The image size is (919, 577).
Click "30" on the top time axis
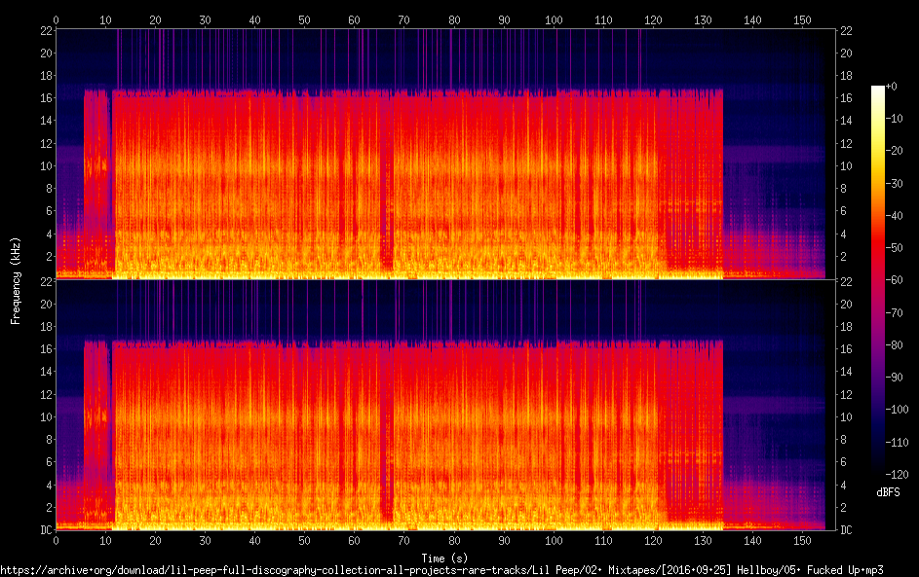[205, 19]
